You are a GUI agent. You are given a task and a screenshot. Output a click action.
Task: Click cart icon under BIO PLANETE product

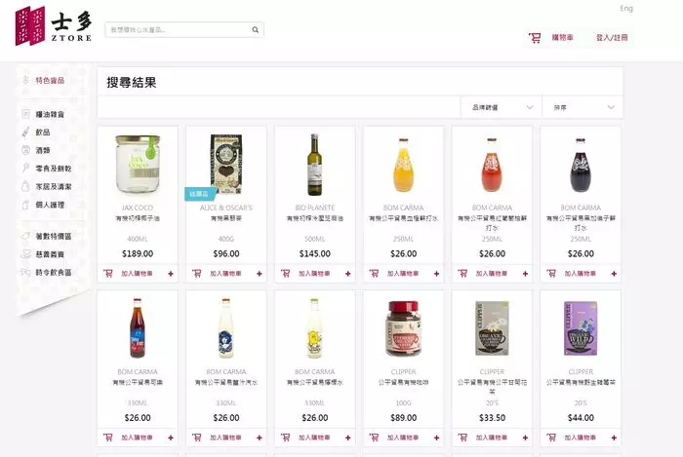(x=285, y=273)
